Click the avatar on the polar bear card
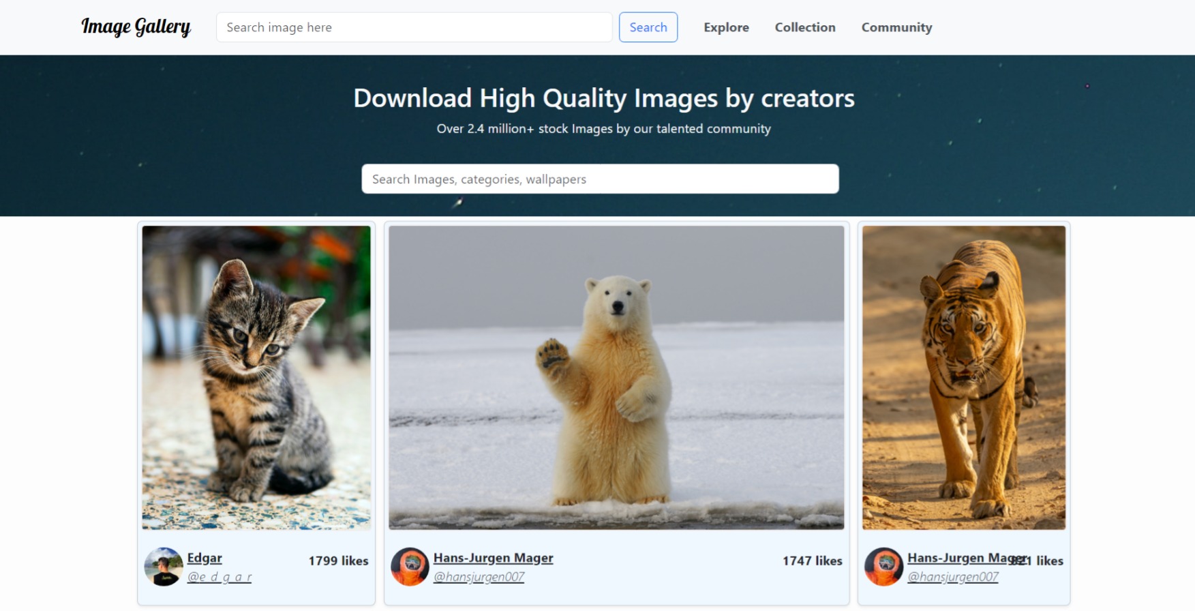Viewport: 1195px width, 611px height. coord(410,567)
